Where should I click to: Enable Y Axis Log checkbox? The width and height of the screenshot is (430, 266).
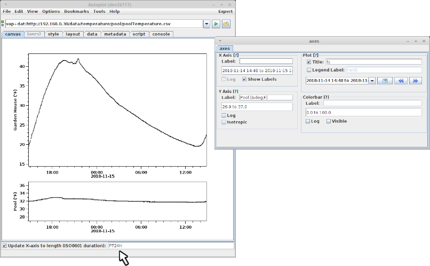(224, 115)
